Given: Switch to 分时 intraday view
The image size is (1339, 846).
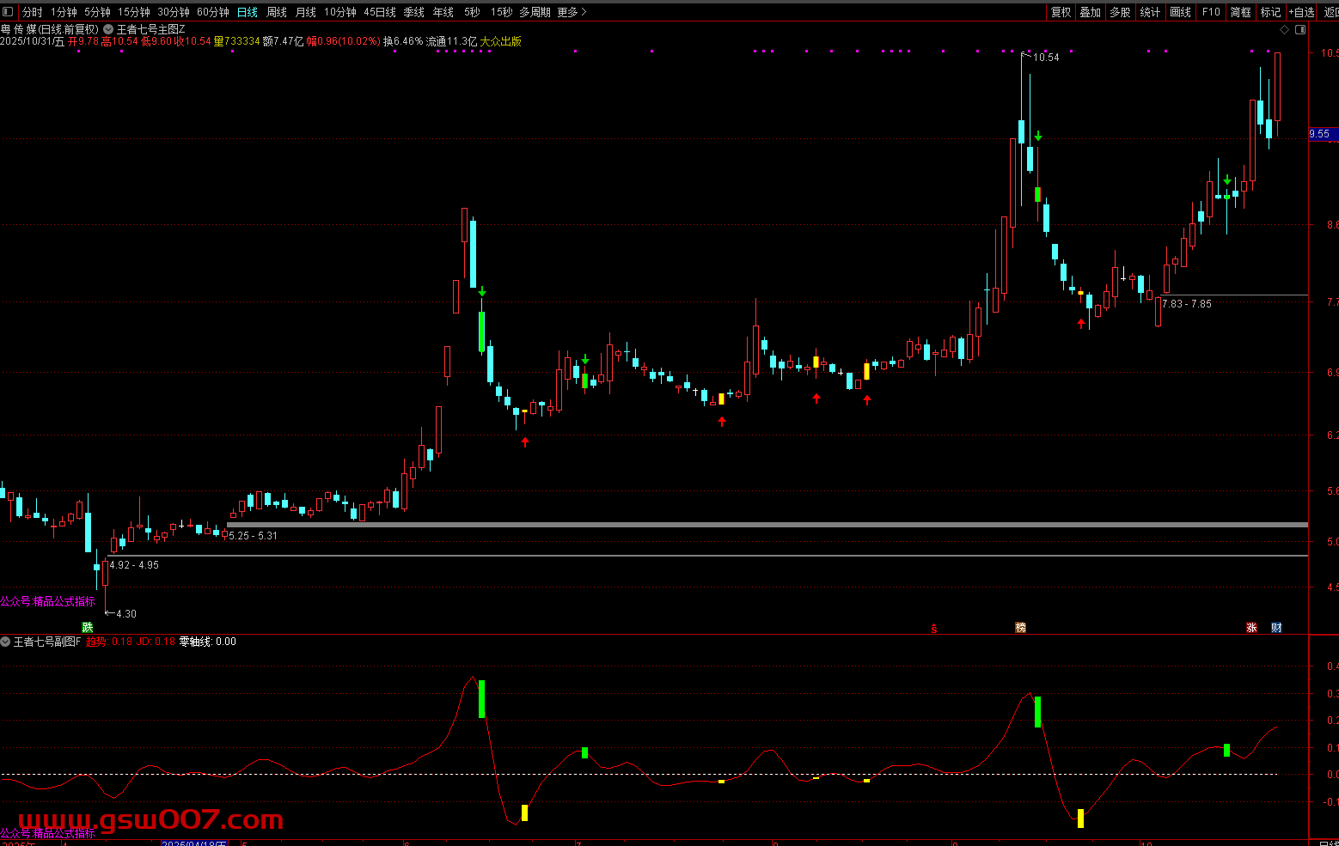Looking at the screenshot, I should tap(33, 12).
